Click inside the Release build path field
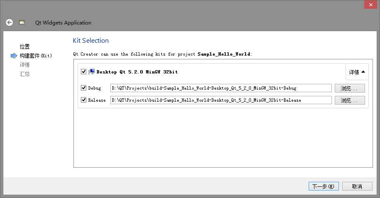 click(221, 100)
